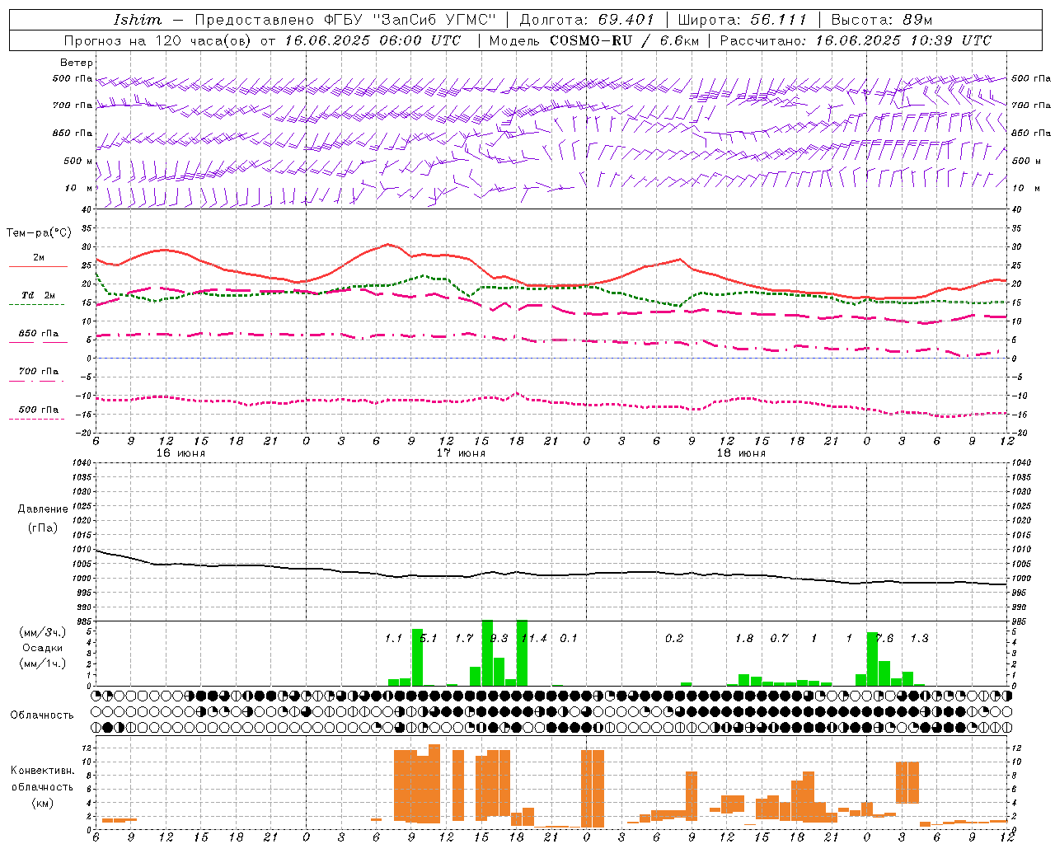This screenshot has width=1055, height=844.
Task: Click the 11.4 precipitation total
Action: tap(534, 638)
